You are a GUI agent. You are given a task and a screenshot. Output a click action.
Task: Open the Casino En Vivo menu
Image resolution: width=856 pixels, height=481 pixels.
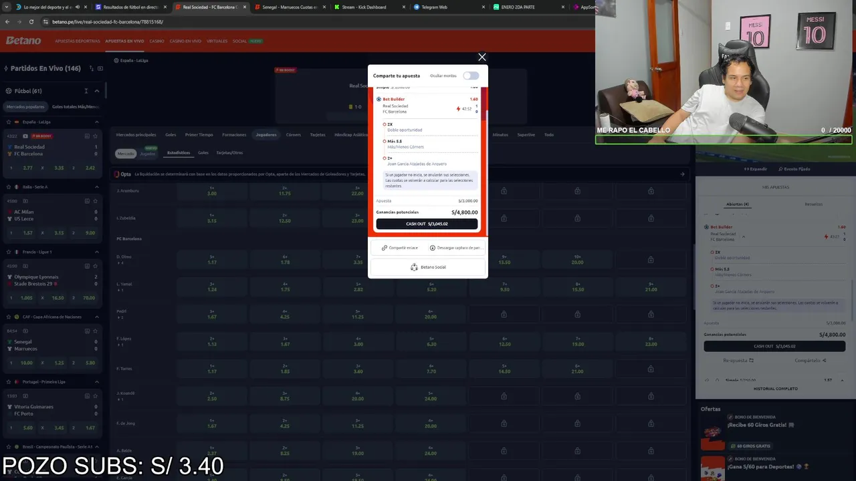[185, 41]
